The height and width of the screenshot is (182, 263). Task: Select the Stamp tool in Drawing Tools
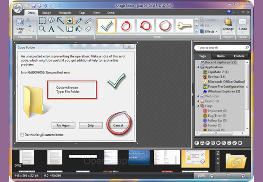point(70,20)
